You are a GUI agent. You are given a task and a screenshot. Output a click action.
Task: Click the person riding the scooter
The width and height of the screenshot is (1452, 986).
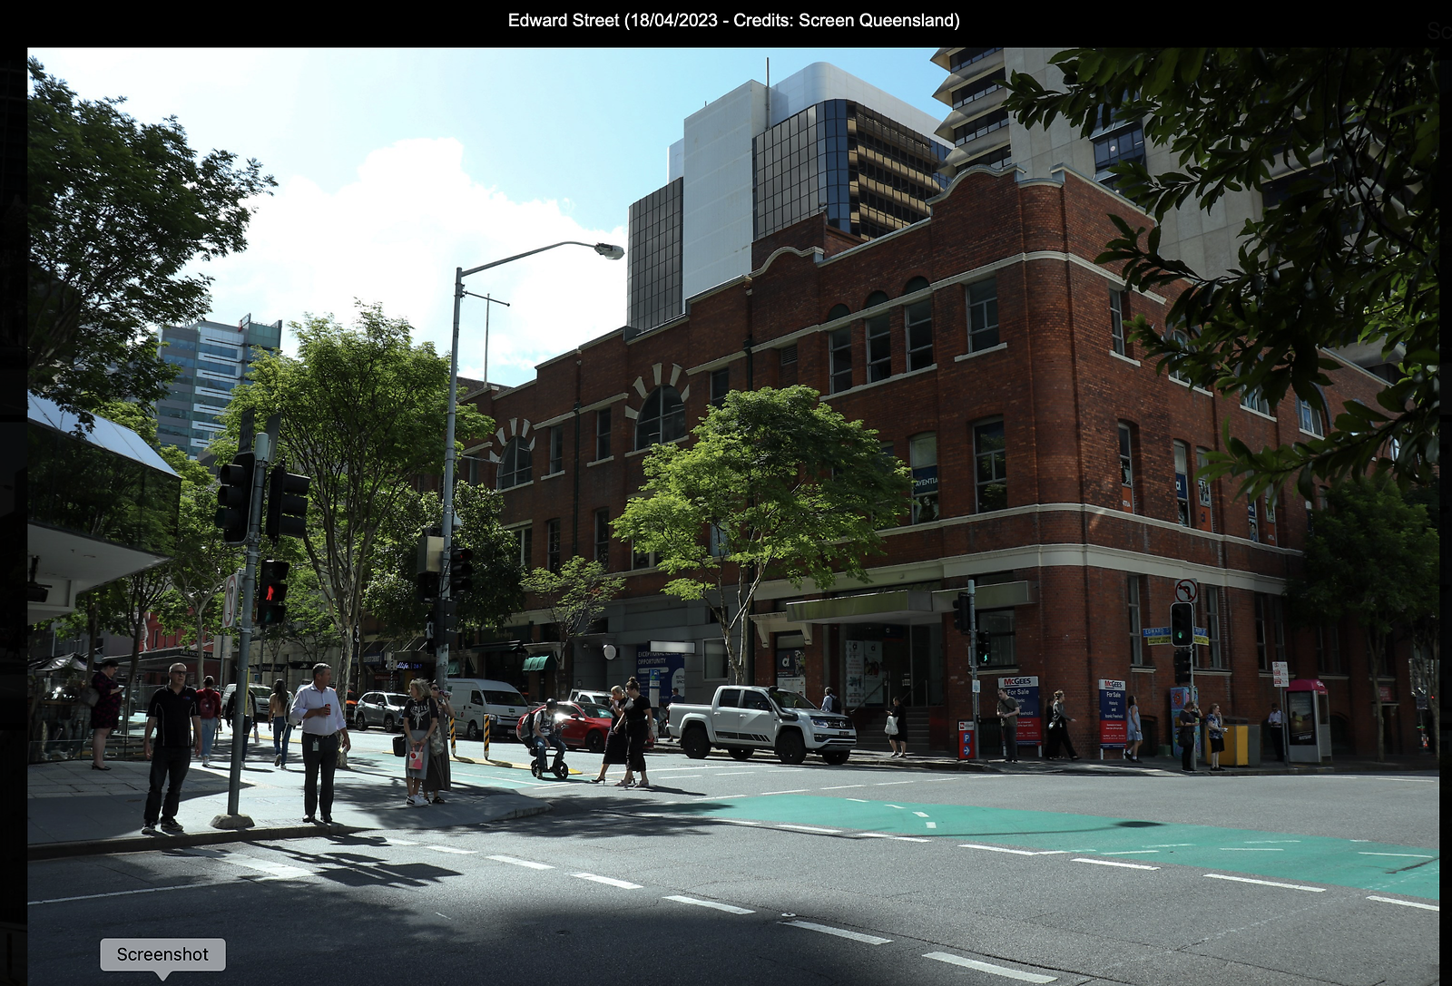click(x=547, y=733)
